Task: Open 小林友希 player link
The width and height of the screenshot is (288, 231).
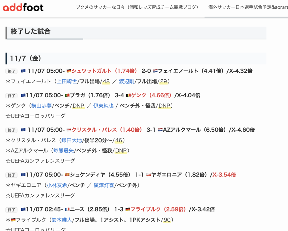Action: coord(57,185)
